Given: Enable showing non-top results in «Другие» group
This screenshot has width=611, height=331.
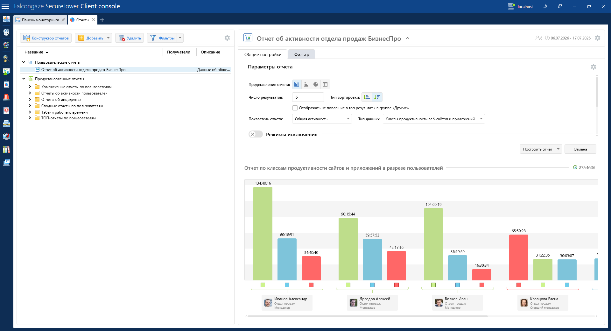Looking at the screenshot, I should (x=295, y=108).
